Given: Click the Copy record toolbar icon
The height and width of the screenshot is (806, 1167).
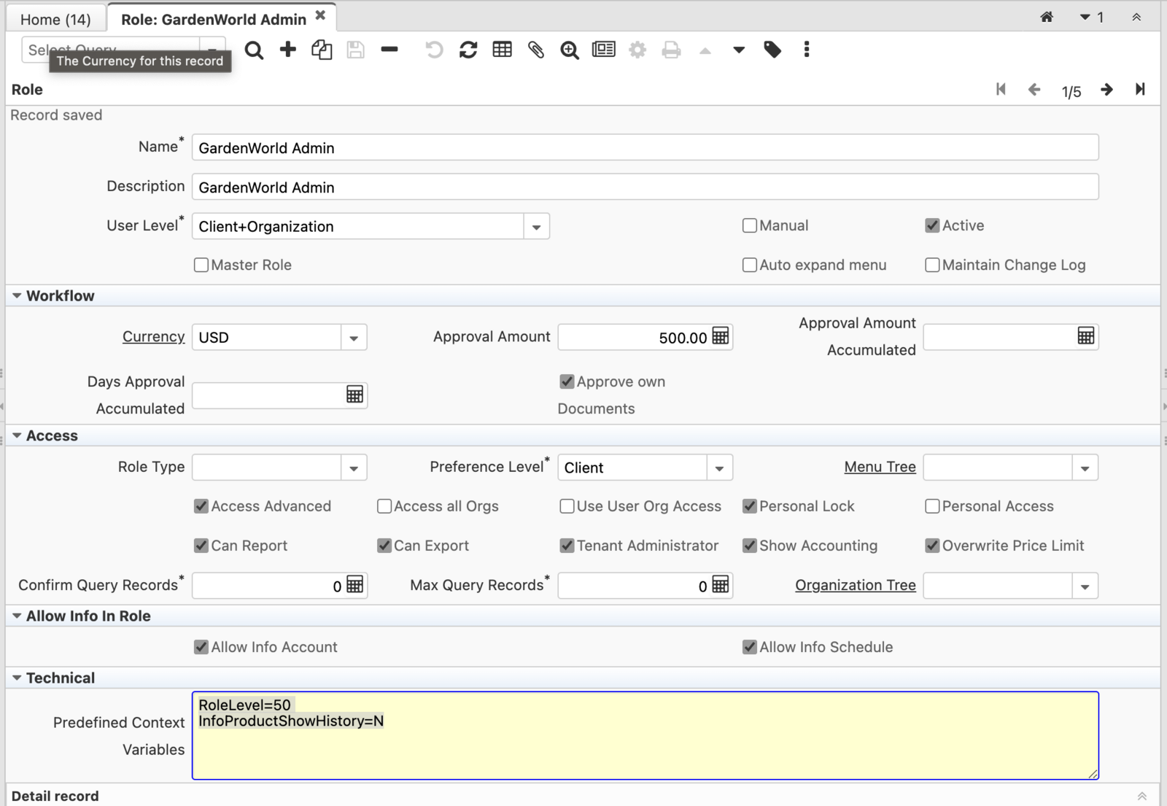Looking at the screenshot, I should (322, 50).
